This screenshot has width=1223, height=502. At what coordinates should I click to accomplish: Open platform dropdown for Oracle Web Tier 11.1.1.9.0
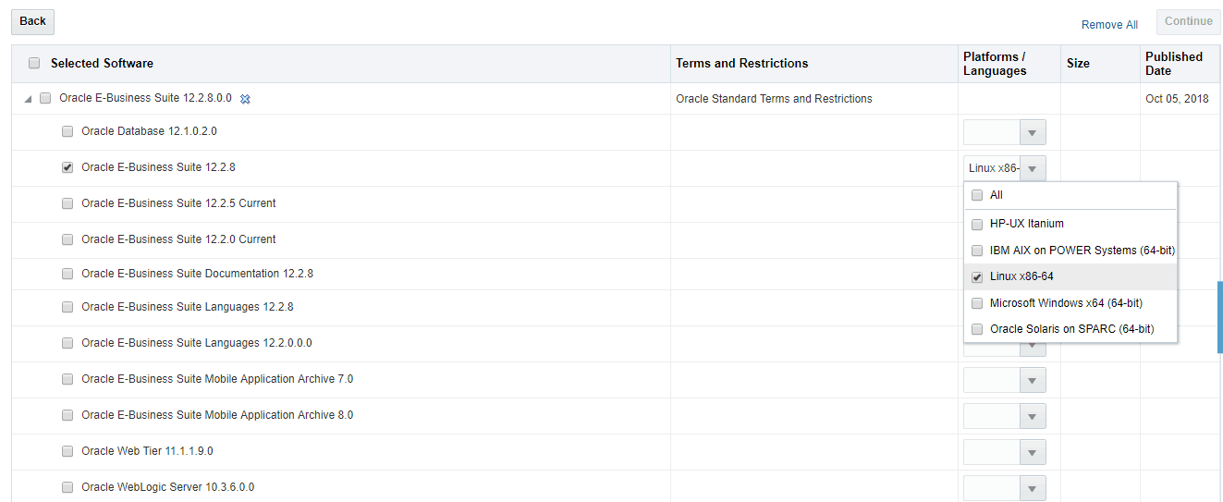click(1033, 452)
